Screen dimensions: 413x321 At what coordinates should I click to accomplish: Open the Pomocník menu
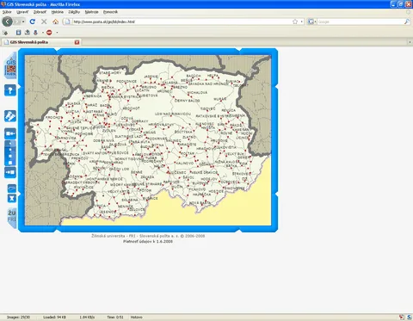click(x=110, y=12)
